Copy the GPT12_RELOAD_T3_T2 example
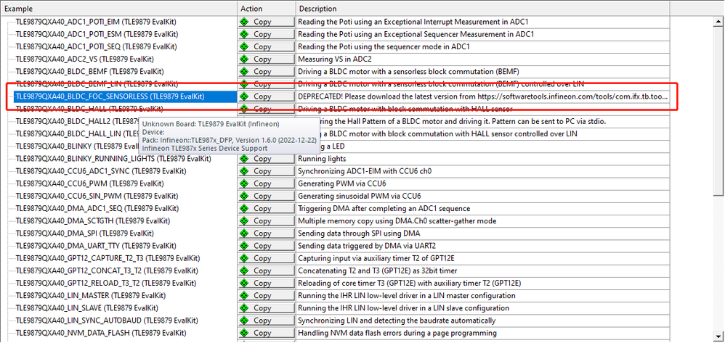 click(x=267, y=283)
